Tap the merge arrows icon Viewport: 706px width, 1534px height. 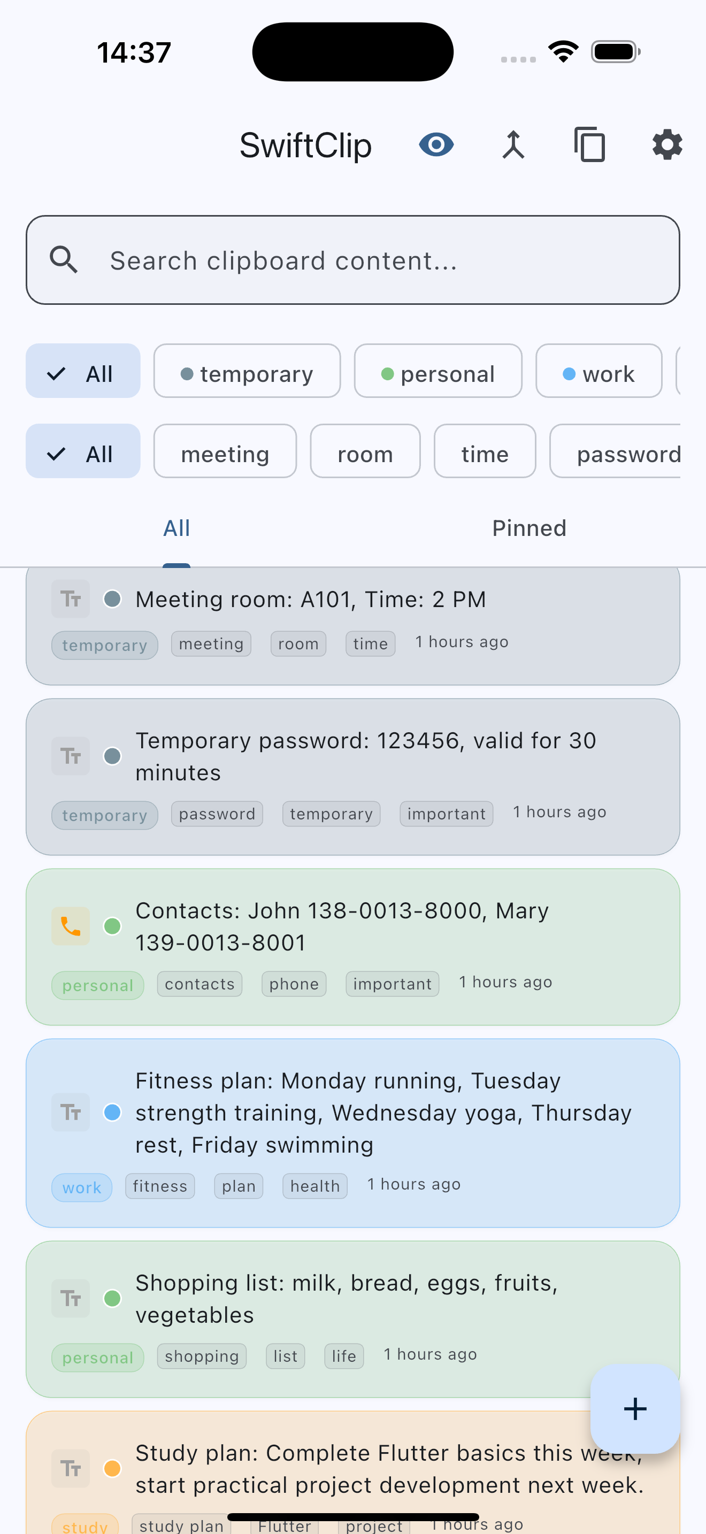(513, 145)
